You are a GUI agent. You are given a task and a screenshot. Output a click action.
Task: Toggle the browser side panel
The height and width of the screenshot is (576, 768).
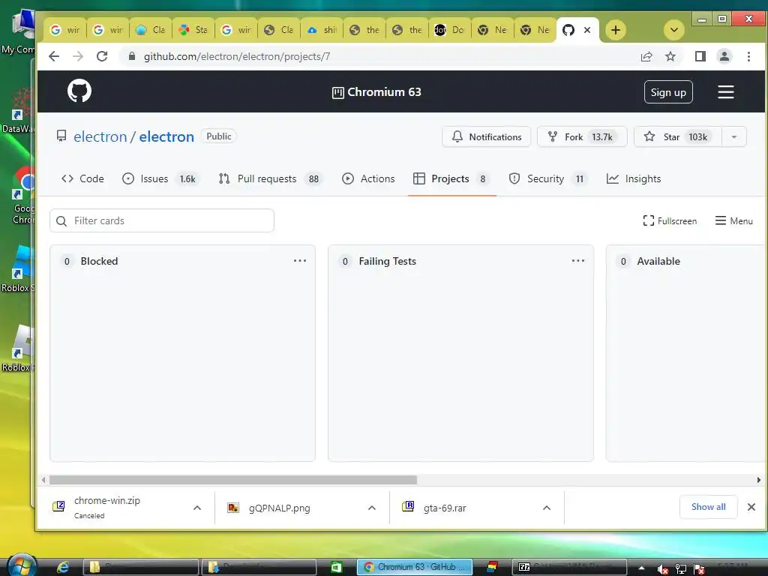click(700, 56)
